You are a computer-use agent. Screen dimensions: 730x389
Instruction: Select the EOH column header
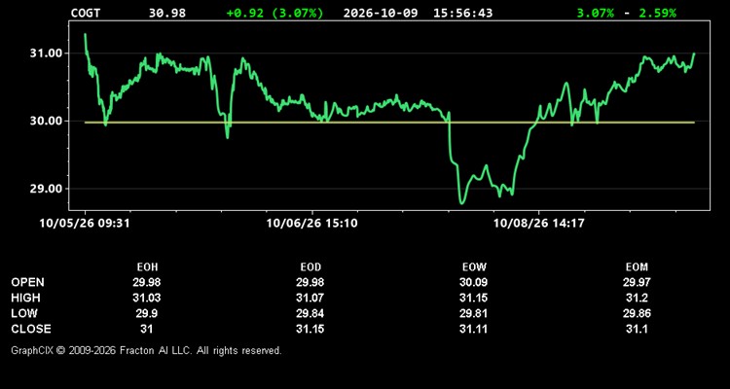point(147,267)
